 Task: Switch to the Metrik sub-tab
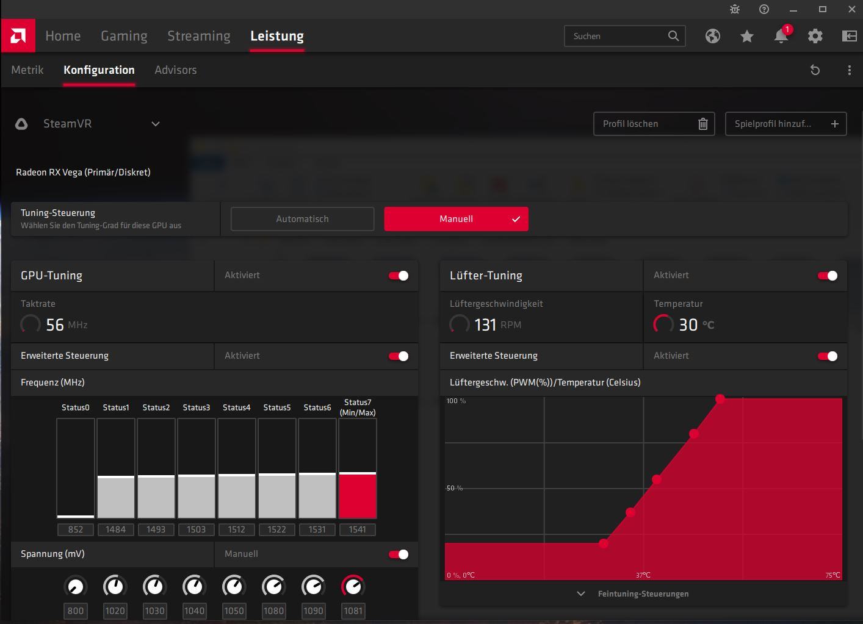pyautogui.click(x=27, y=70)
